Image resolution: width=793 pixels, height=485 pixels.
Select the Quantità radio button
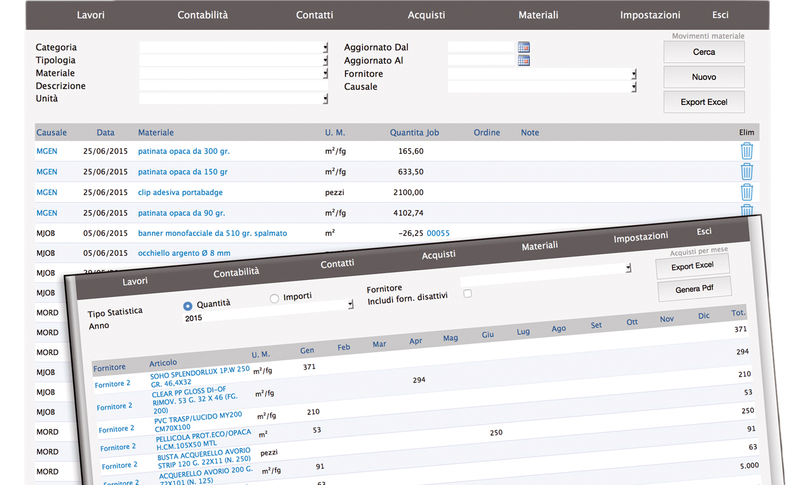tap(188, 306)
